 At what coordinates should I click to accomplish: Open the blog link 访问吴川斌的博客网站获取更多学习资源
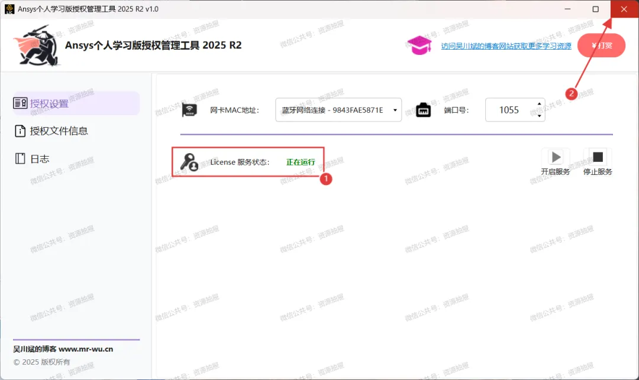coord(506,46)
